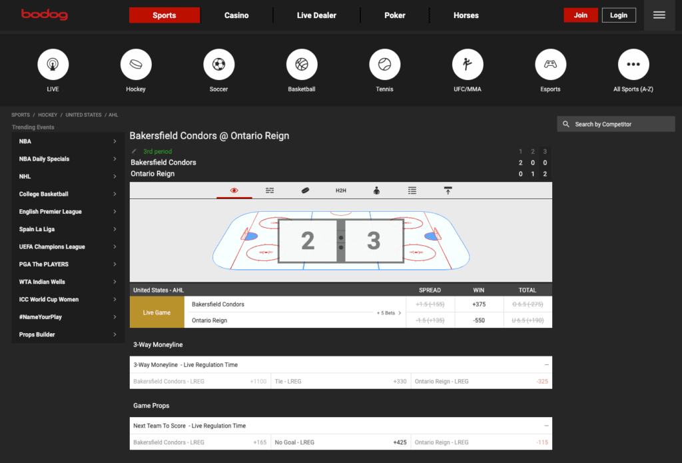
Task: Open the H2H tab
Action: (341, 190)
